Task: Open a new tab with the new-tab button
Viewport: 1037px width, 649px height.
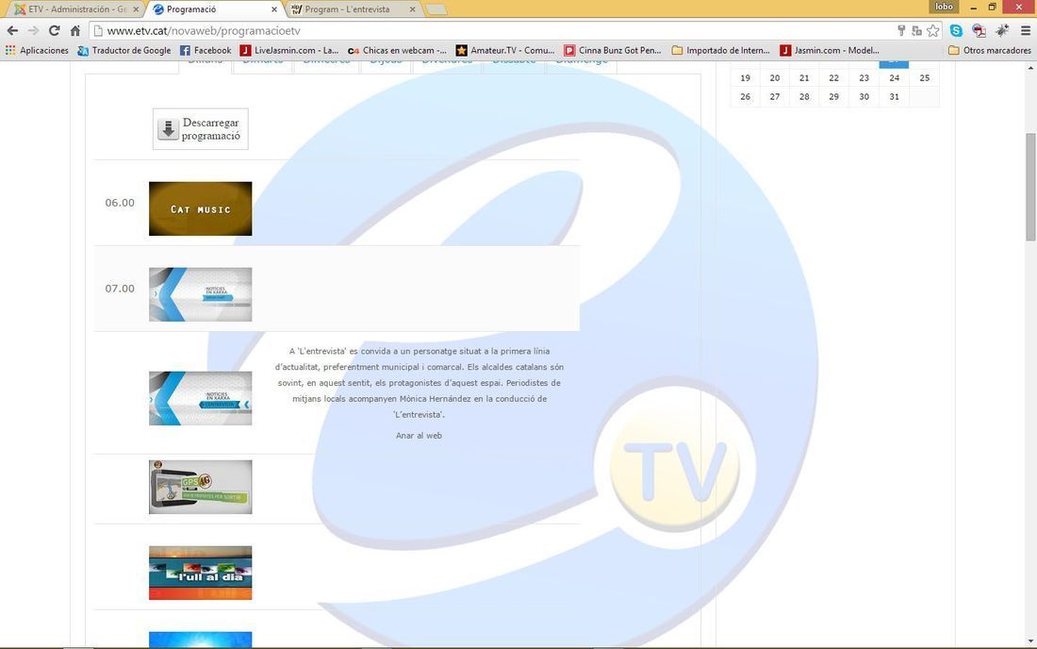Action: [x=436, y=9]
